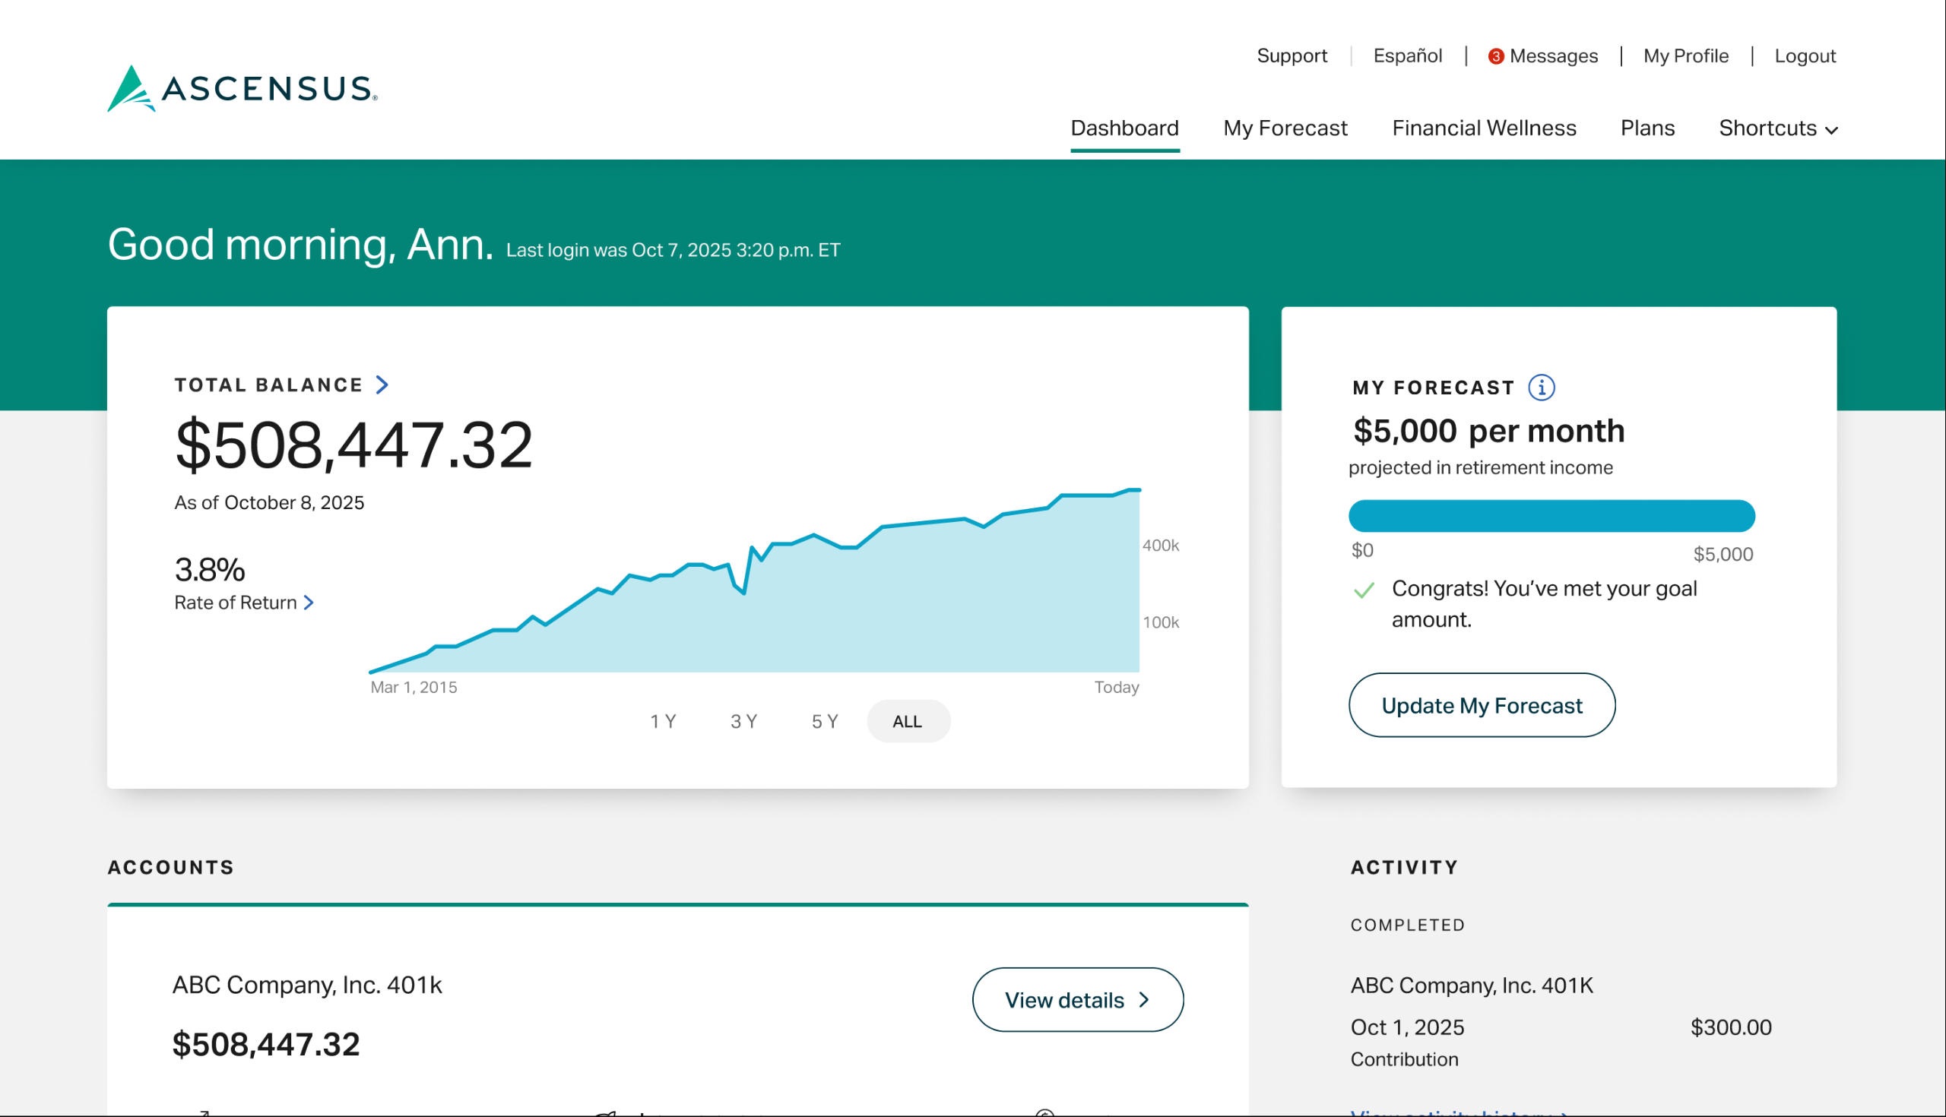Open the My Forecast info icon
Viewport: 1946px width, 1117px height.
1541,388
